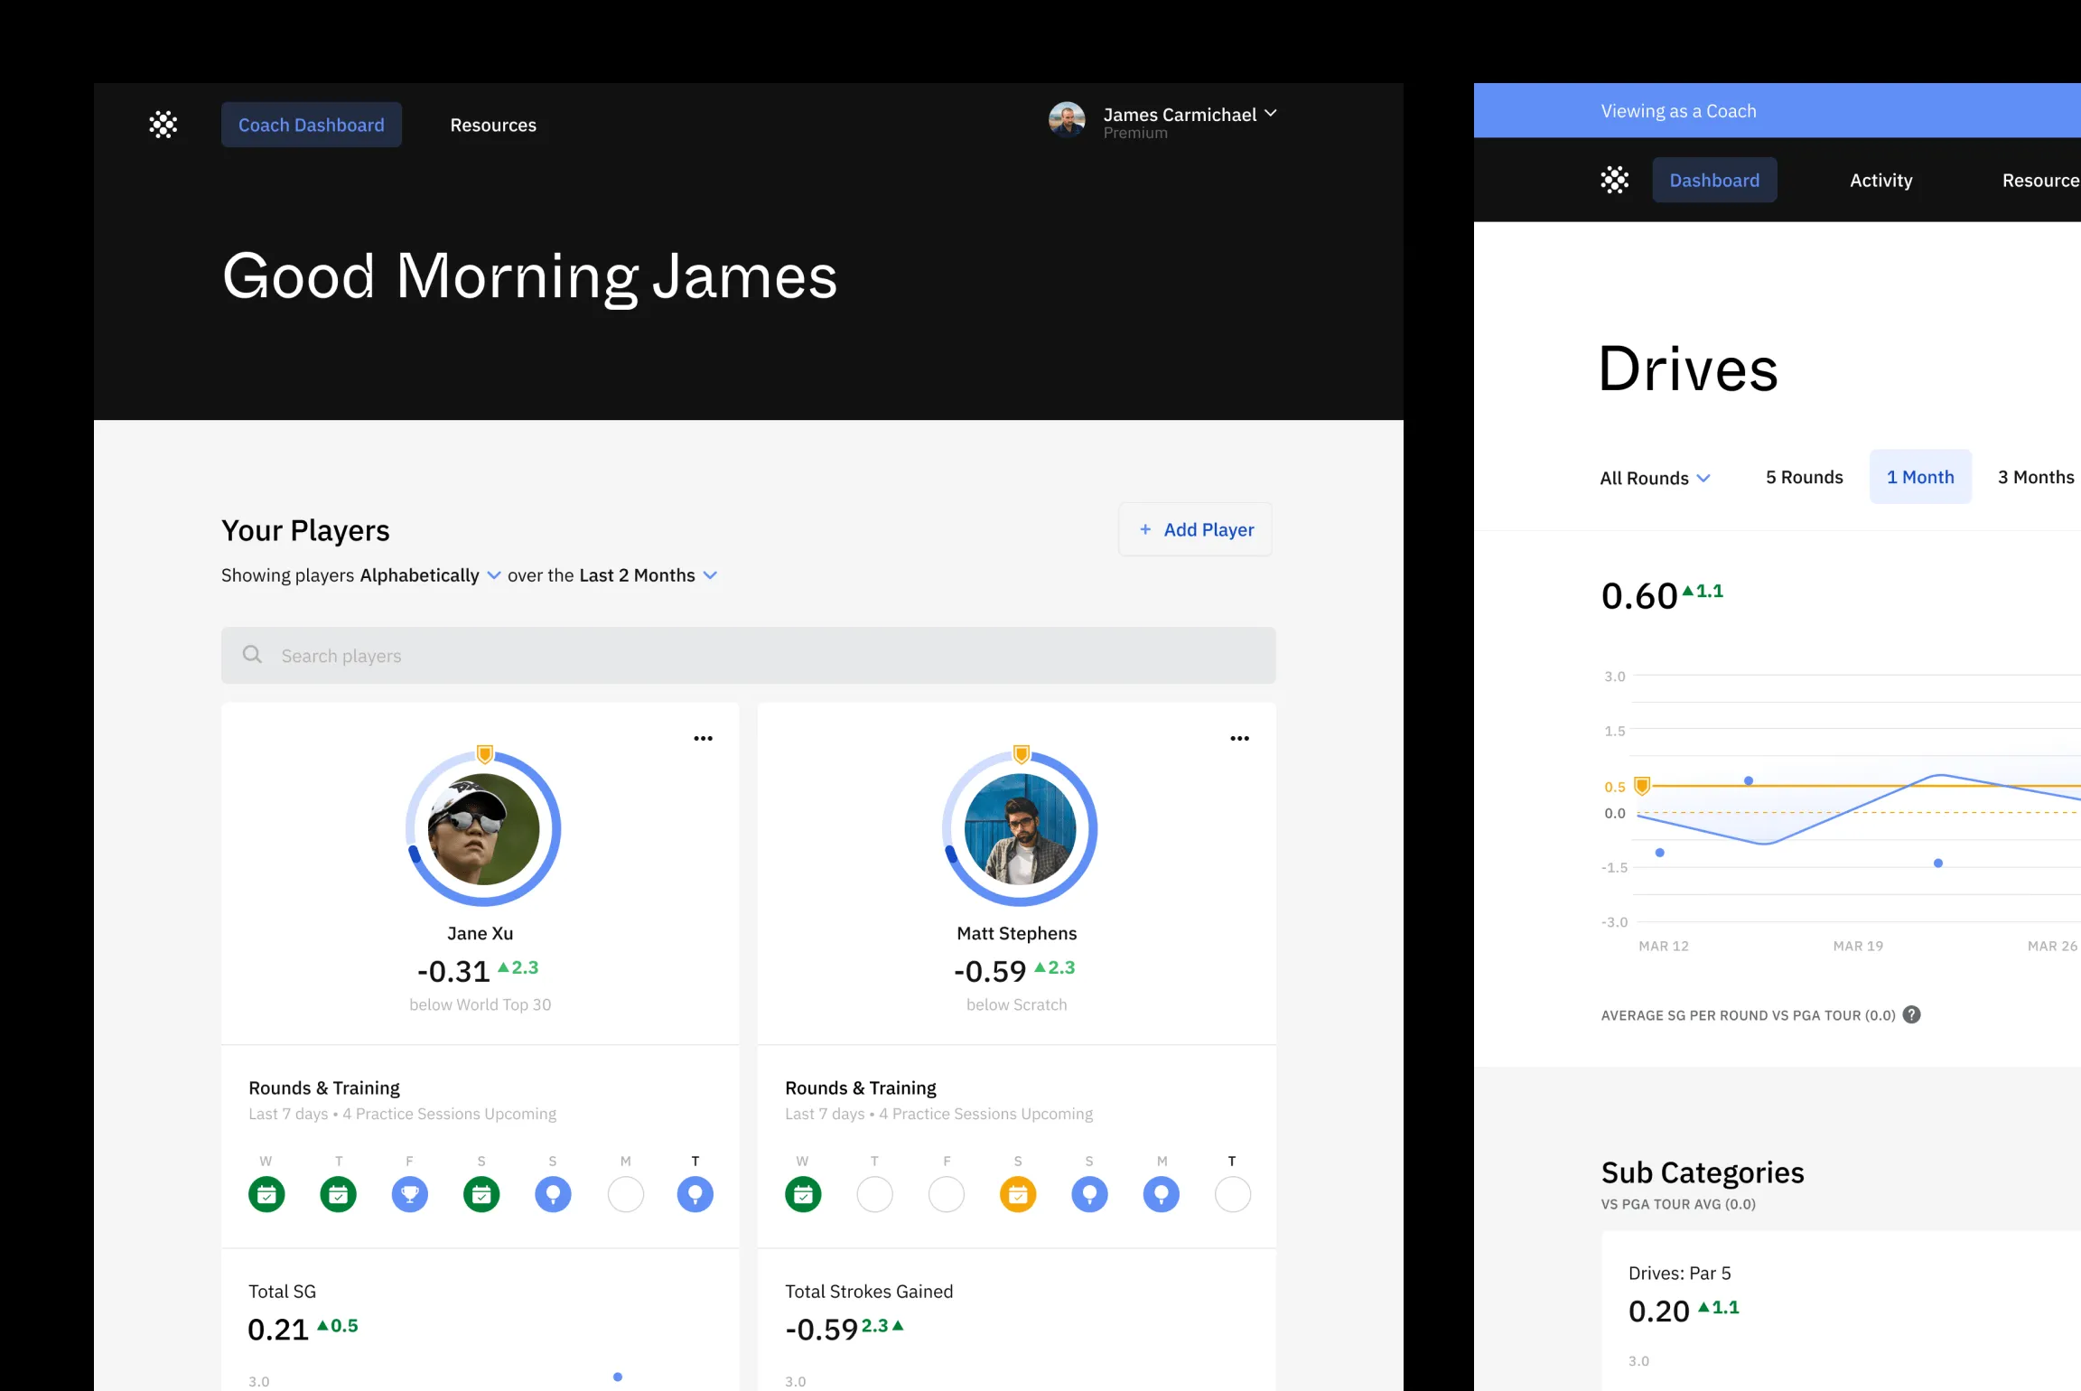
Task: Open the All Rounds dropdown
Action: tap(1655, 478)
